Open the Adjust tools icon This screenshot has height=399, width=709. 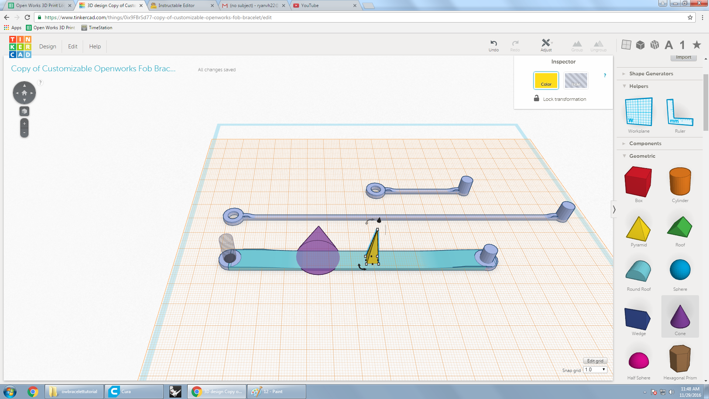click(x=546, y=43)
